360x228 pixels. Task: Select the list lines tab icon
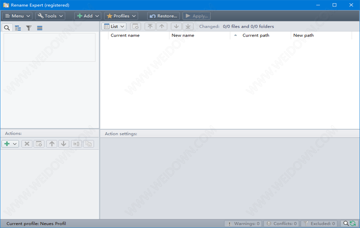40,28
